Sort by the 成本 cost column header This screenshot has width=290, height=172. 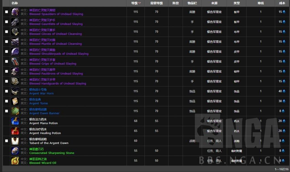click(x=282, y=3)
